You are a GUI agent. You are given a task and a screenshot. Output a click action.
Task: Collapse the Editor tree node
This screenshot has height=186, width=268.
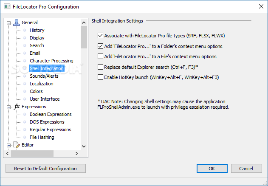click(8, 145)
